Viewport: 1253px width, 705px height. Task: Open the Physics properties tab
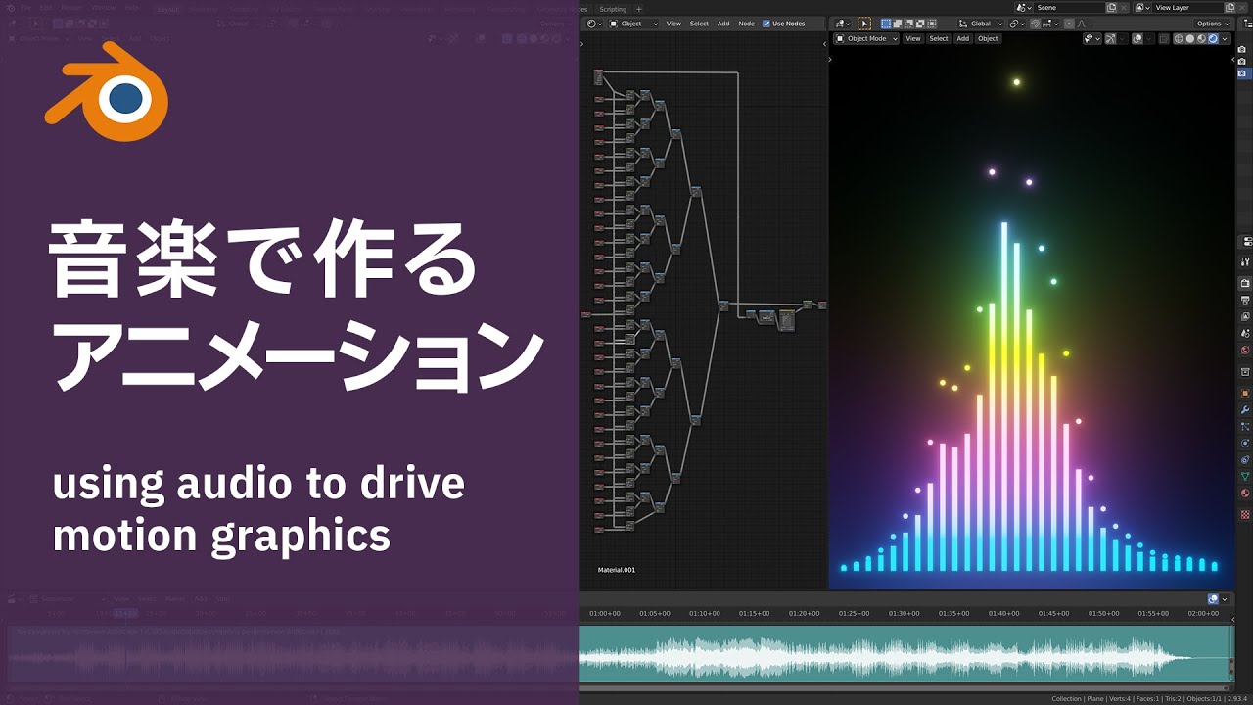1245,443
